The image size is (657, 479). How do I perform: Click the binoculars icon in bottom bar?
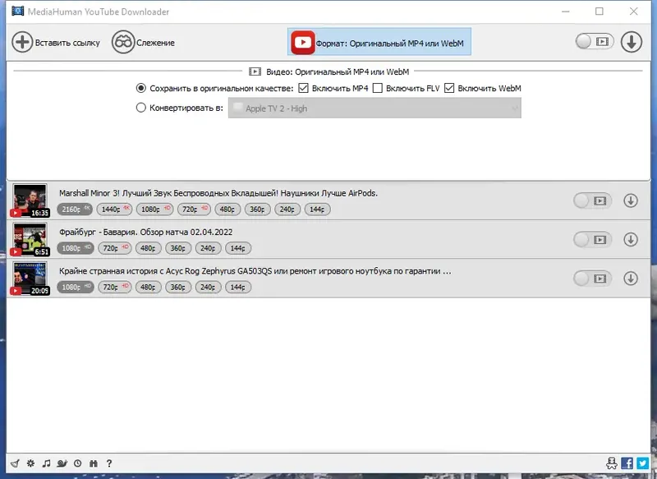pyautogui.click(x=94, y=463)
